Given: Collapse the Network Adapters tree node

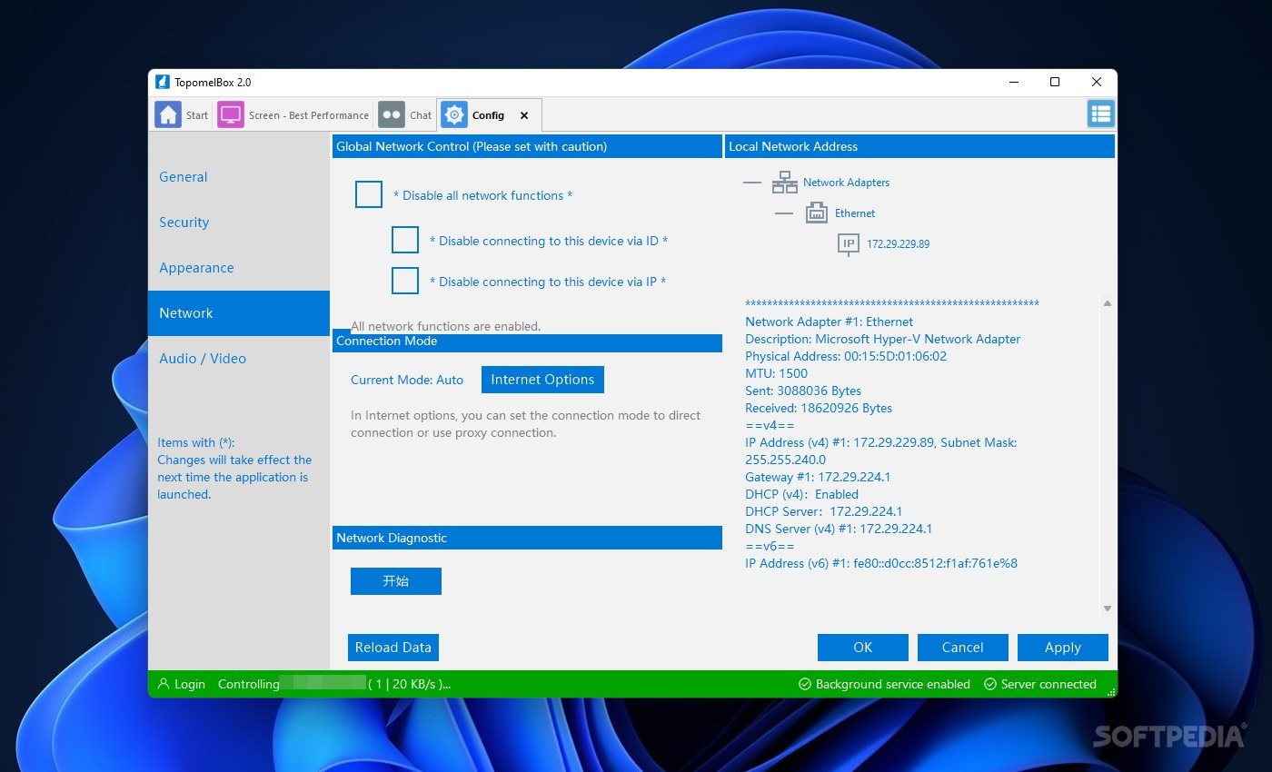Looking at the screenshot, I should (752, 183).
